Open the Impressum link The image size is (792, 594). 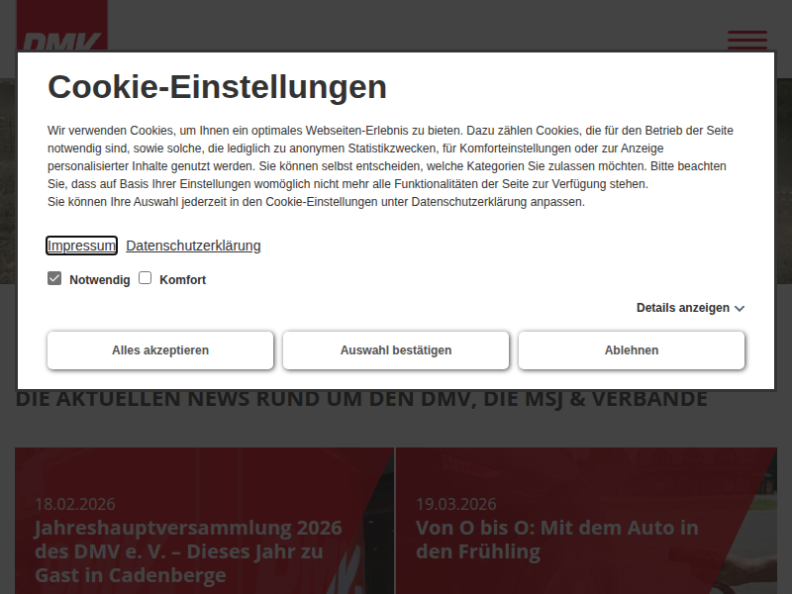pyautogui.click(x=82, y=246)
